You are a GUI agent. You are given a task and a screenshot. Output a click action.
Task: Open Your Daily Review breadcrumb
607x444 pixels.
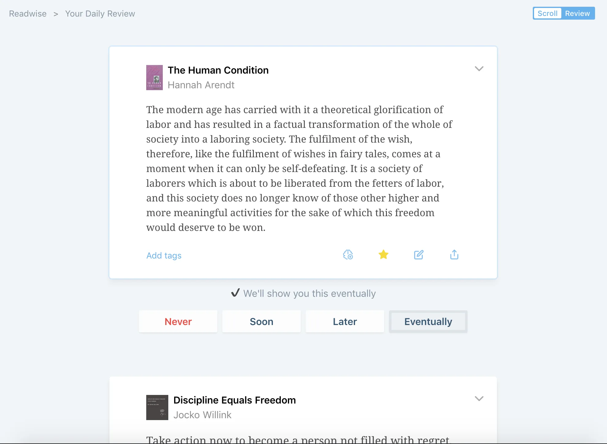(x=100, y=14)
